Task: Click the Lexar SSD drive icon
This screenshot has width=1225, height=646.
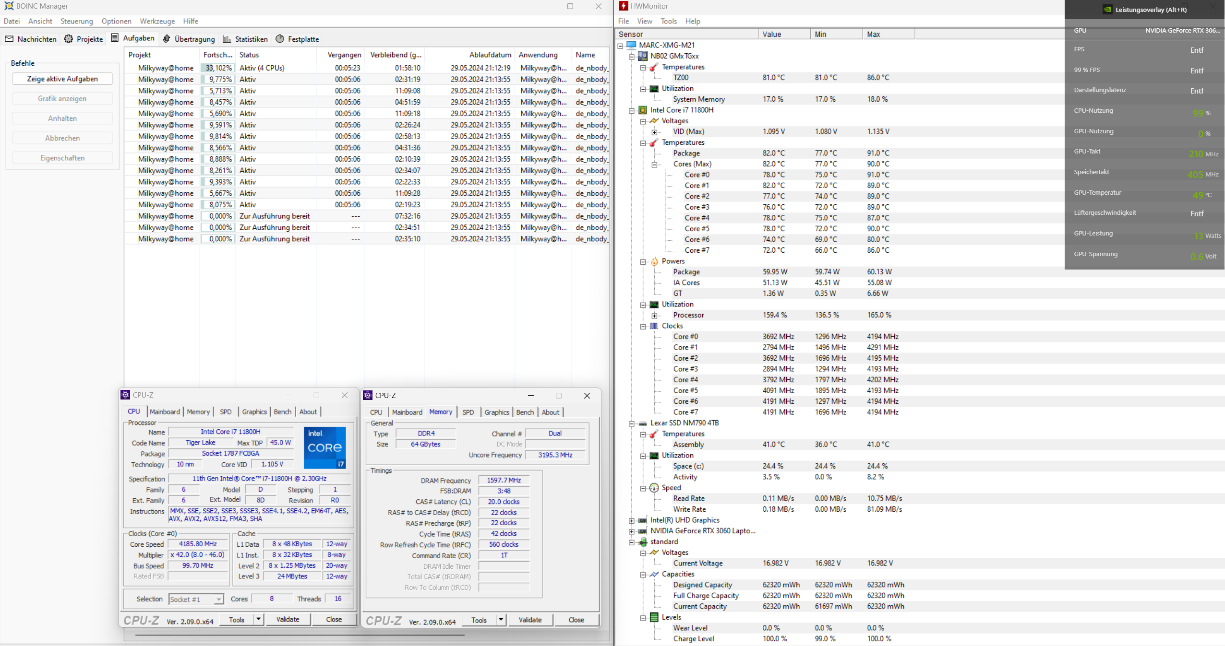Action: point(643,423)
